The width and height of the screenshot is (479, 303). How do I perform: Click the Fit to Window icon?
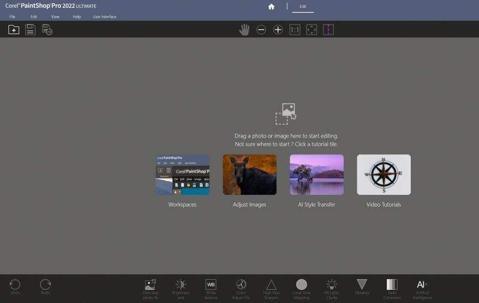pos(311,30)
